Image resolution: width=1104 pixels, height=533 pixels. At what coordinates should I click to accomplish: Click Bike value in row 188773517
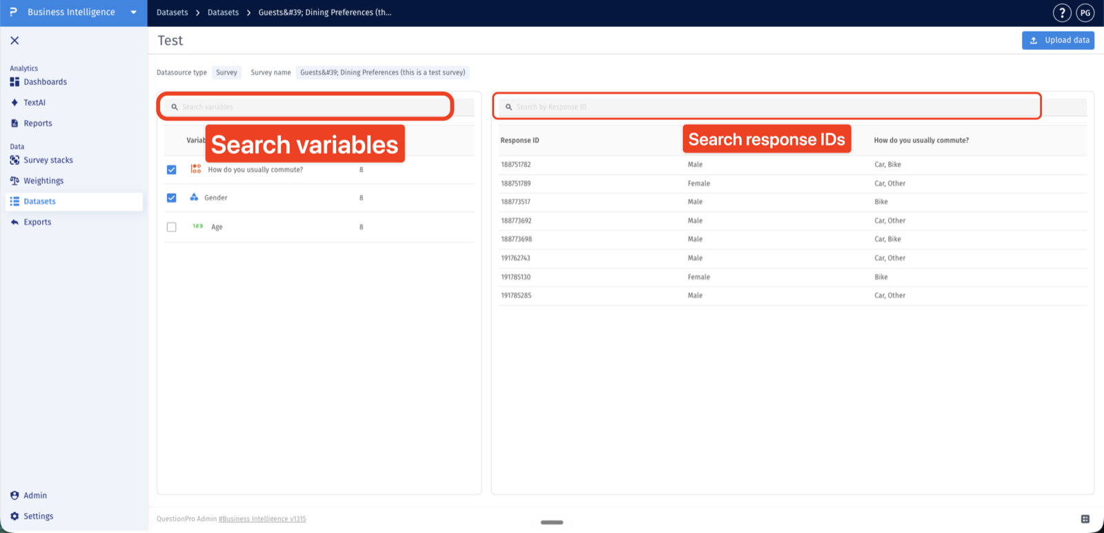(x=880, y=202)
